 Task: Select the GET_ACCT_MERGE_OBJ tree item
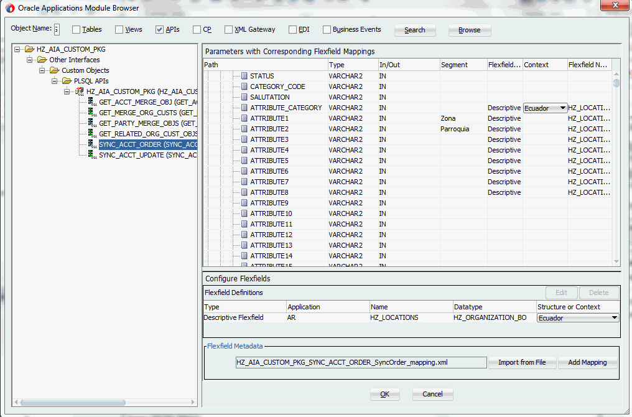pos(148,102)
